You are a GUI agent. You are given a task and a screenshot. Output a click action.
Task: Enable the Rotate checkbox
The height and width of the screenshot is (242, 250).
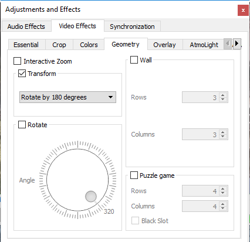pos(22,125)
